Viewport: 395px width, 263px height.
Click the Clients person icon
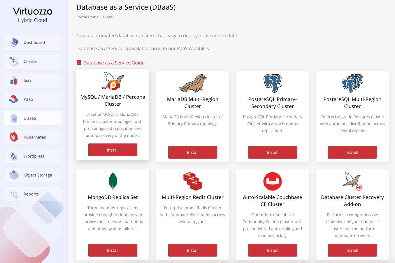(14, 61)
